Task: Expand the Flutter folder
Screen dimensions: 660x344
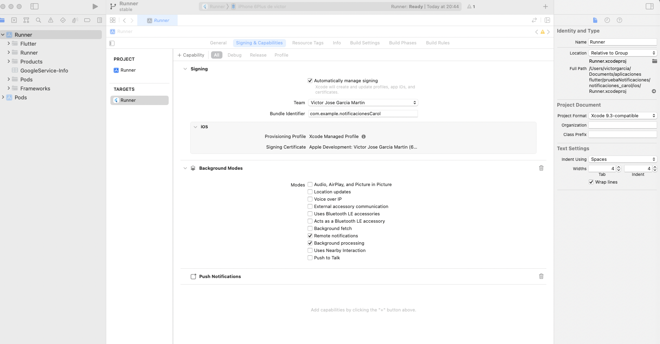Action: [9, 44]
